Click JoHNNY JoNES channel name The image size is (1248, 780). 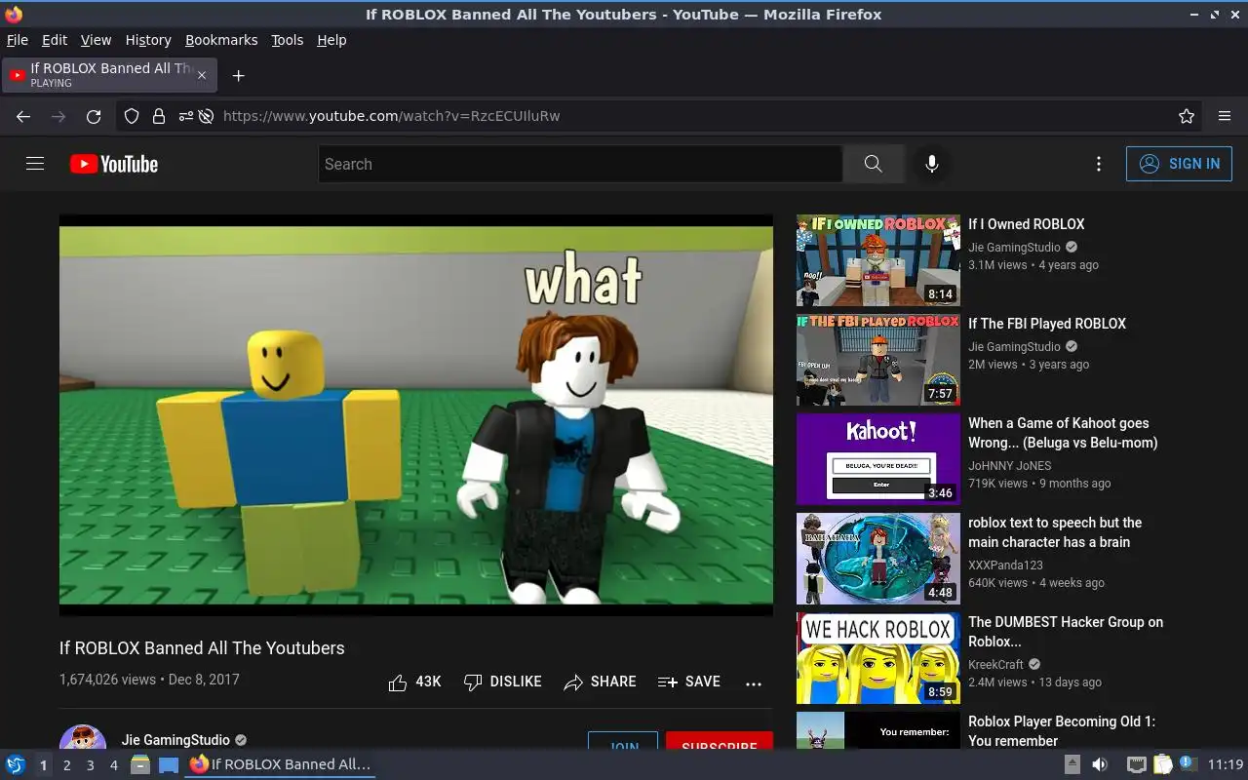(x=1010, y=465)
